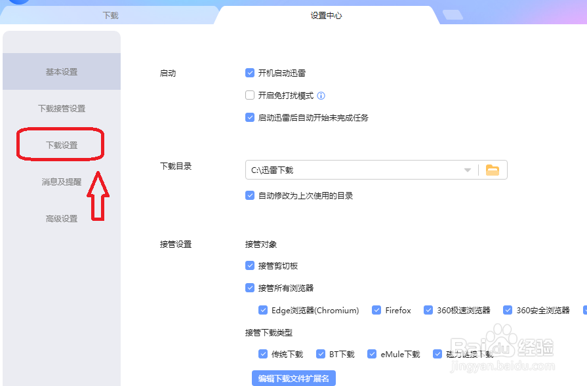Viewport: 587px width, 386px height.
Task: Toggle 传统下载 checkbox
Action: [x=263, y=354]
